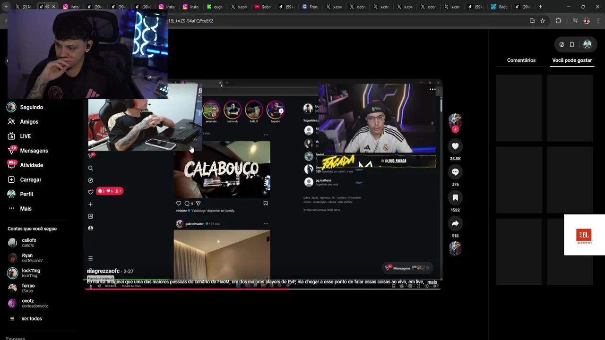Expand Ver todos followed accounts
Viewport: 605px width, 340px height.
26,319
